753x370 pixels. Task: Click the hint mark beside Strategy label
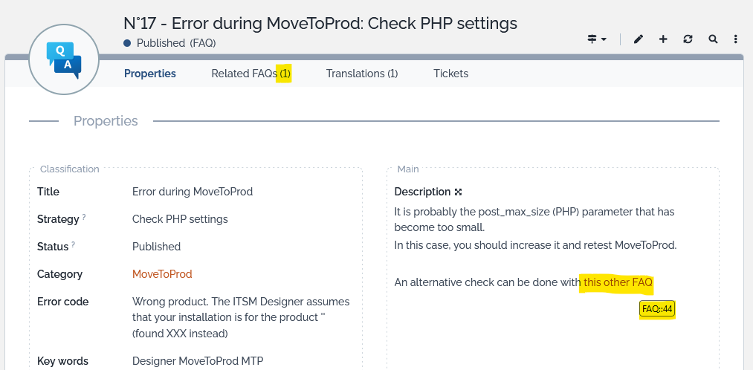click(x=84, y=218)
